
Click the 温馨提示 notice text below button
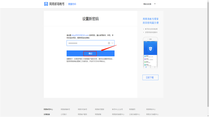(90, 60)
